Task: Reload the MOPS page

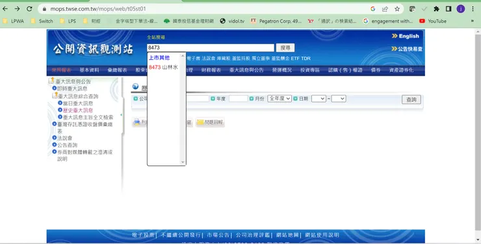Action: [29, 9]
